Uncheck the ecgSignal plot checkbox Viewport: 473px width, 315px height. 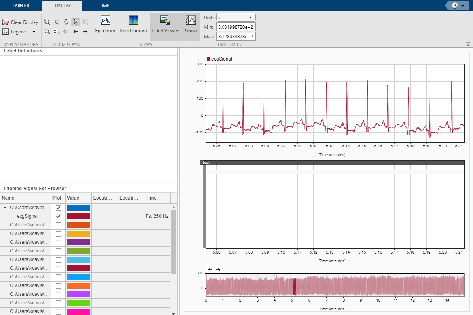point(58,216)
